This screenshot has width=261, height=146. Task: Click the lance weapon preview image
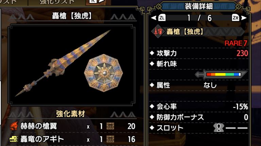(62, 63)
